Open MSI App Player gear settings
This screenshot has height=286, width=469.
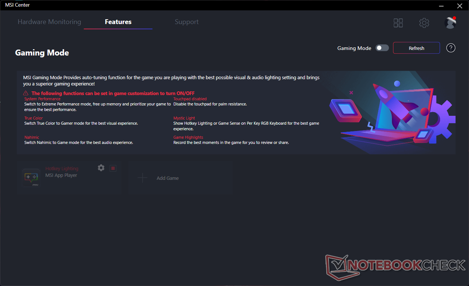[x=101, y=168]
